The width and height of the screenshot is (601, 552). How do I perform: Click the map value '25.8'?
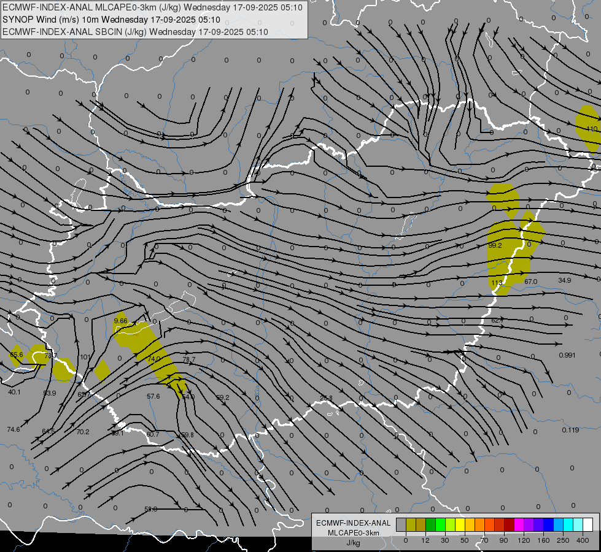pyautogui.click(x=326, y=398)
